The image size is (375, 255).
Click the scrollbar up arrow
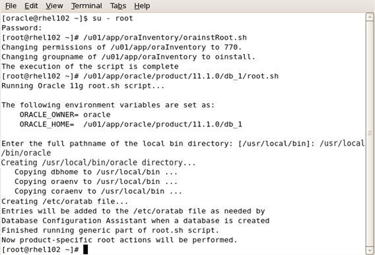(x=370, y=17)
